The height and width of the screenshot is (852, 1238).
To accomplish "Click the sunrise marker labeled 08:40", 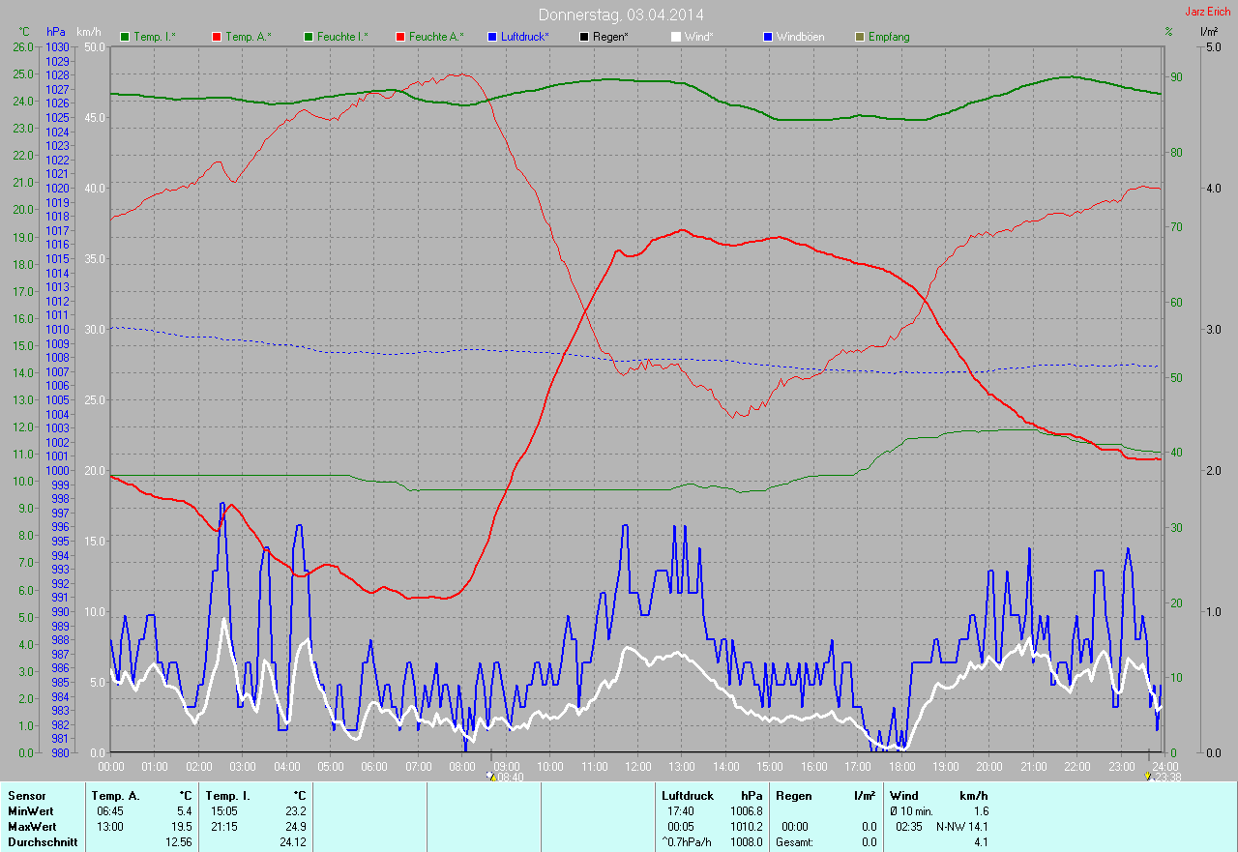I will (x=507, y=776).
